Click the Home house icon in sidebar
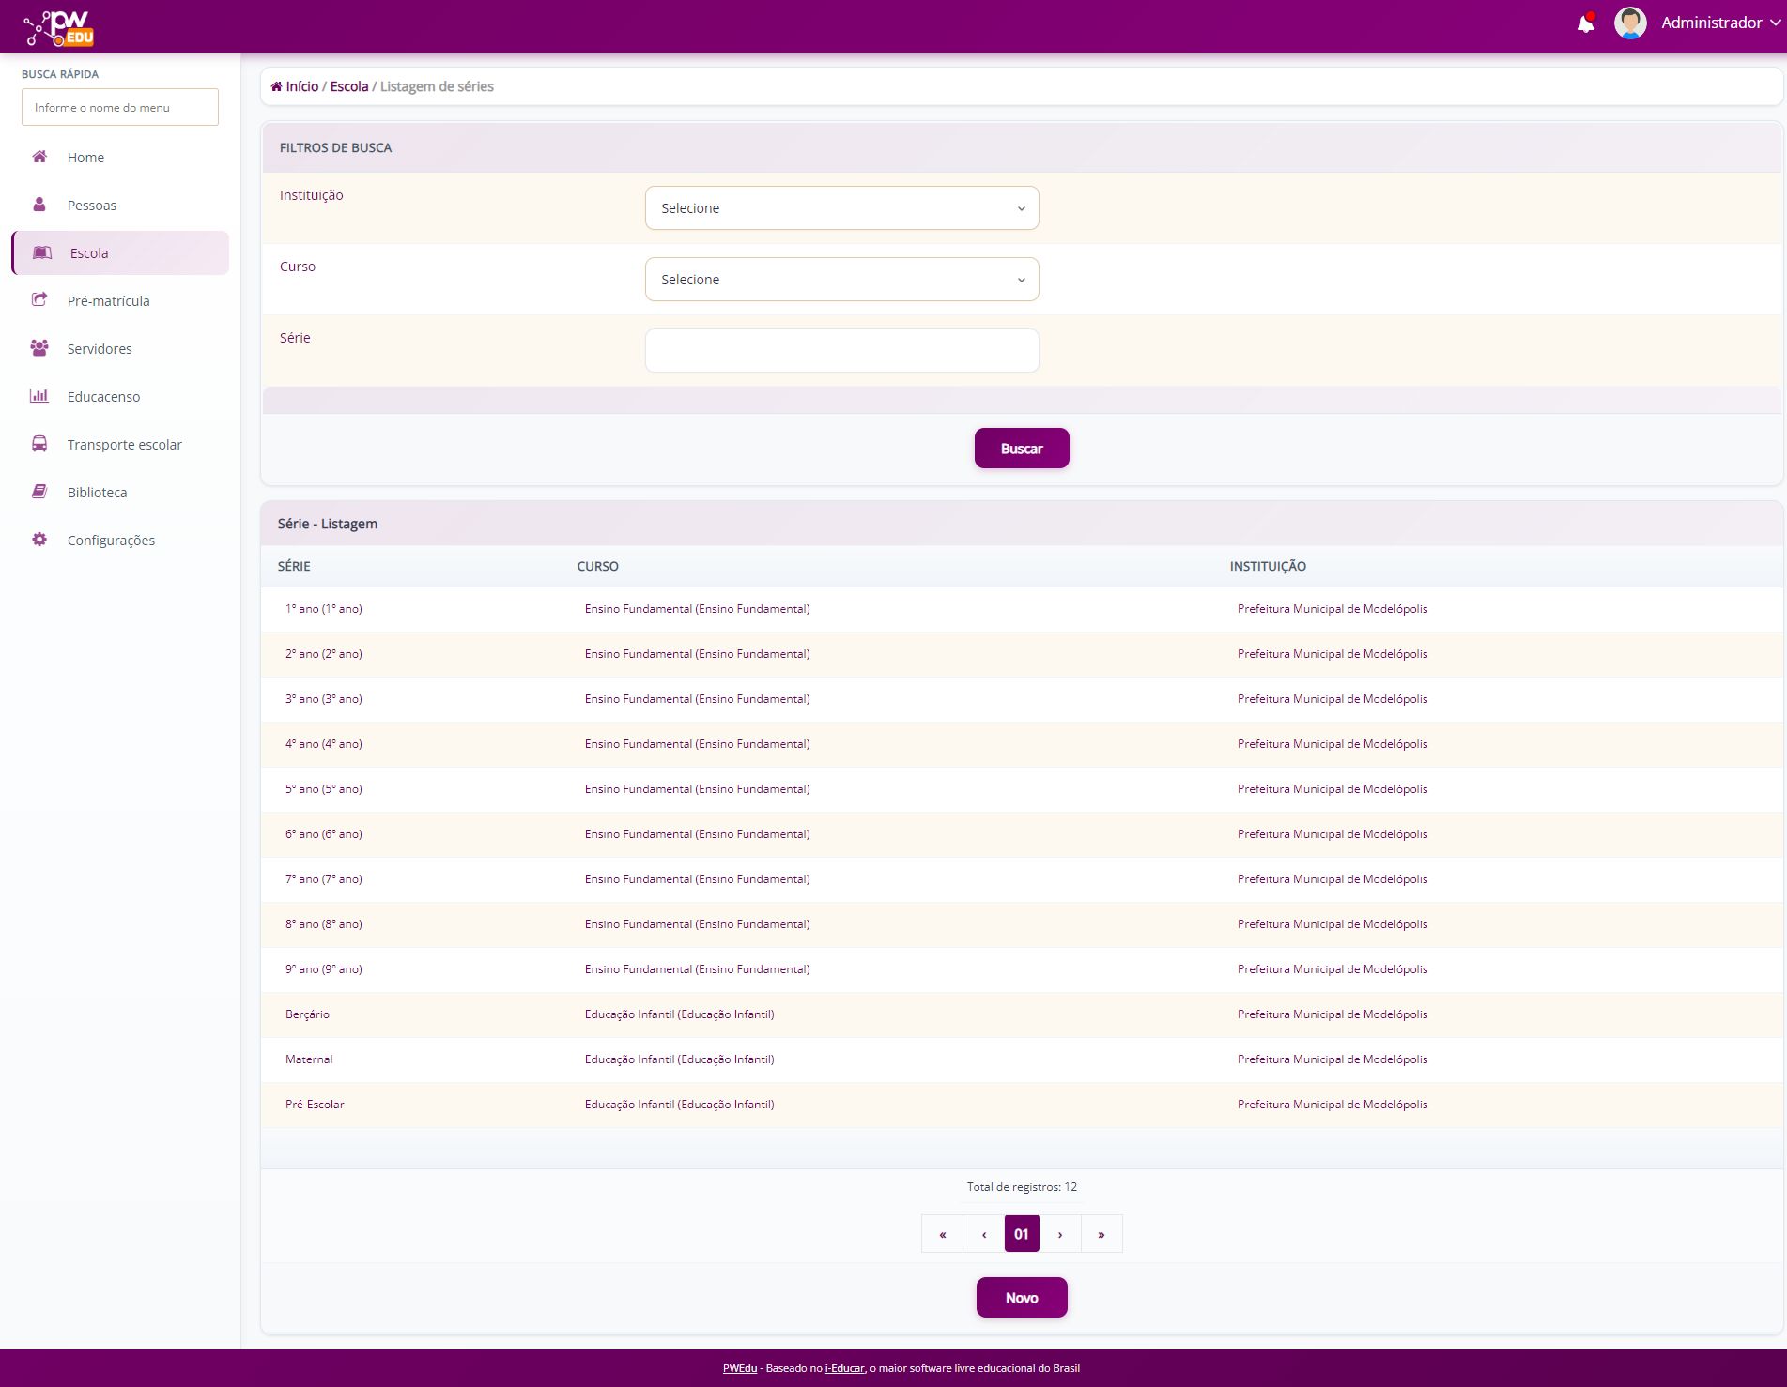The width and height of the screenshot is (1787, 1387). [x=39, y=157]
